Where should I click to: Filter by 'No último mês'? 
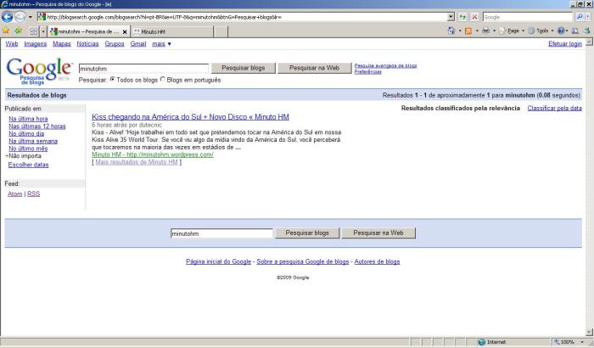(x=28, y=149)
